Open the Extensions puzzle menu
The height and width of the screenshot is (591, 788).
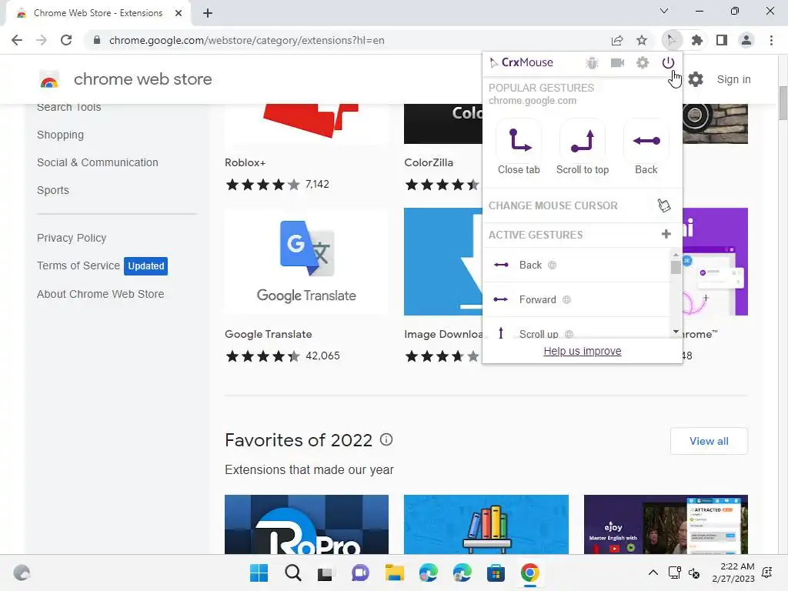click(696, 40)
